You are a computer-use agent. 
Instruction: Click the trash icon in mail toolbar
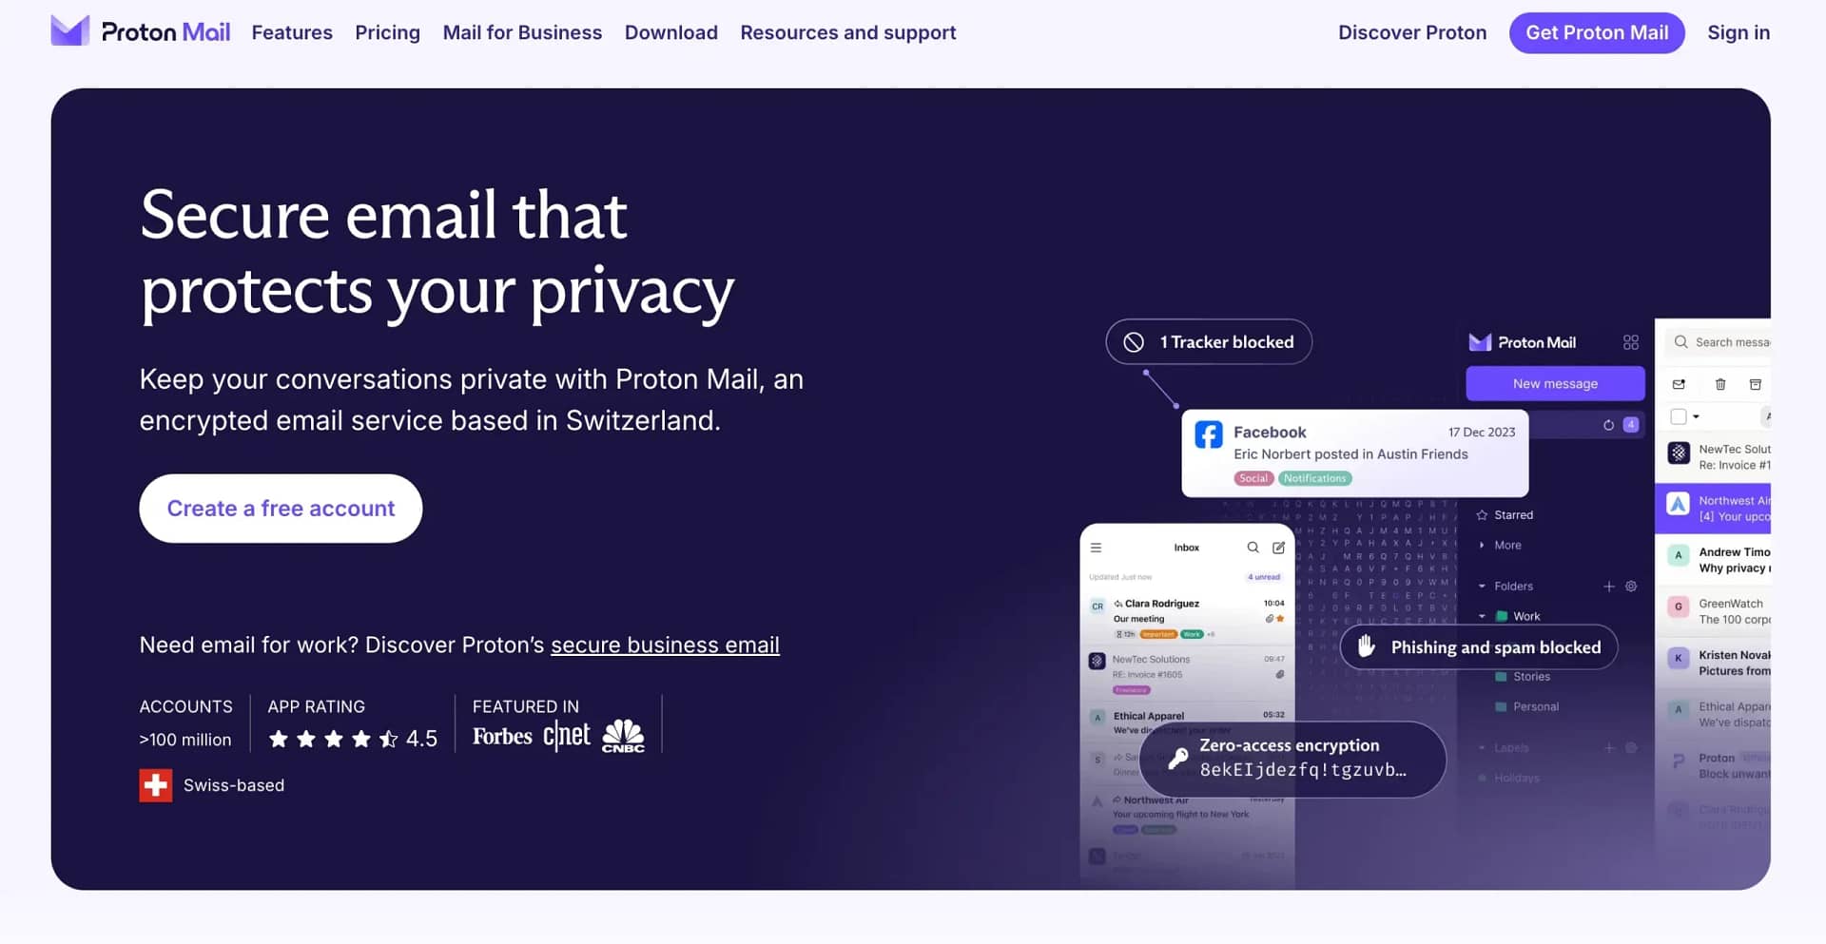pyautogui.click(x=1719, y=384)
